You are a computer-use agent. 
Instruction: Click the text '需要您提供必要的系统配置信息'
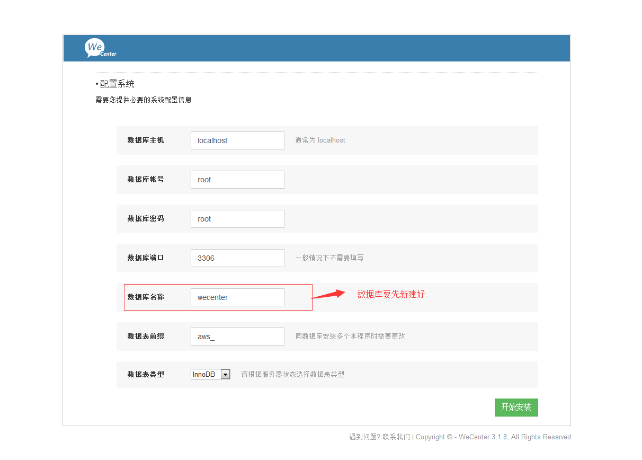[144, 100]
